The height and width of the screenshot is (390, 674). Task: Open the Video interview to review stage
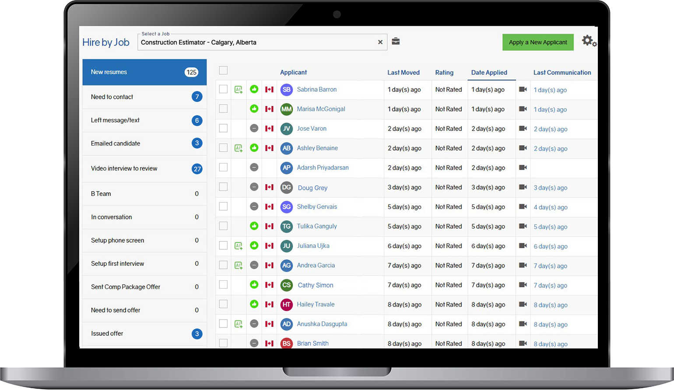tap(144, 168)
